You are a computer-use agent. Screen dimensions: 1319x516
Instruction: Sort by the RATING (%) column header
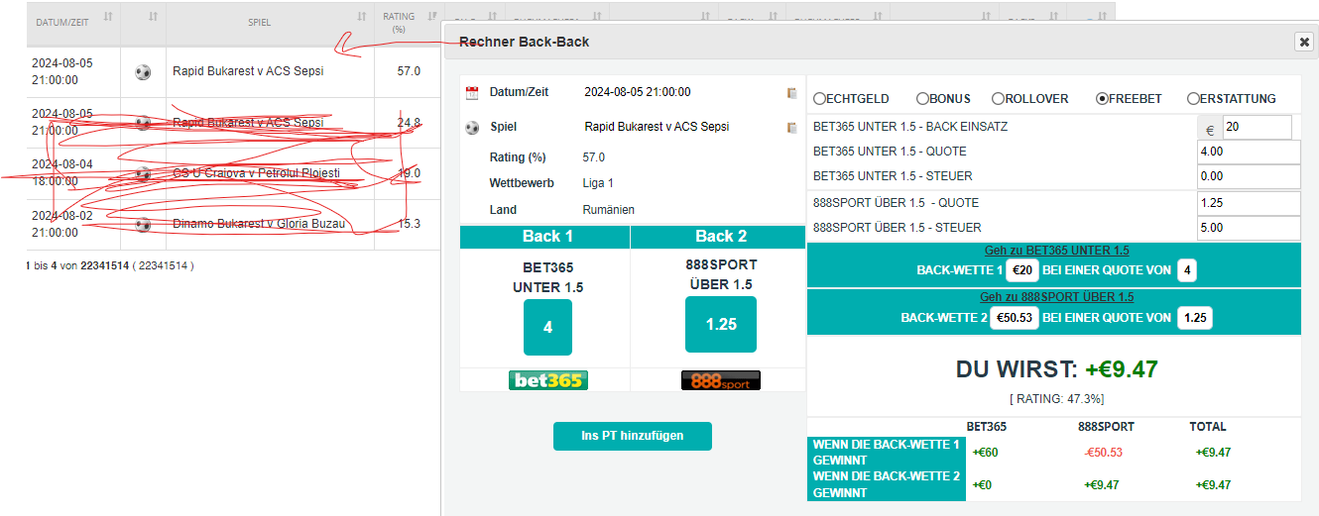coord(408,22)
